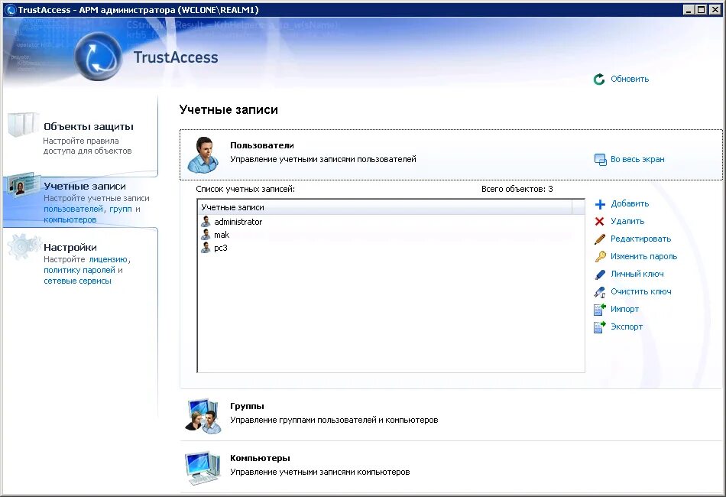Open the Учетные записи sidebar section
The height and width of the screenshot is (497, 726).
coord(85,187)
